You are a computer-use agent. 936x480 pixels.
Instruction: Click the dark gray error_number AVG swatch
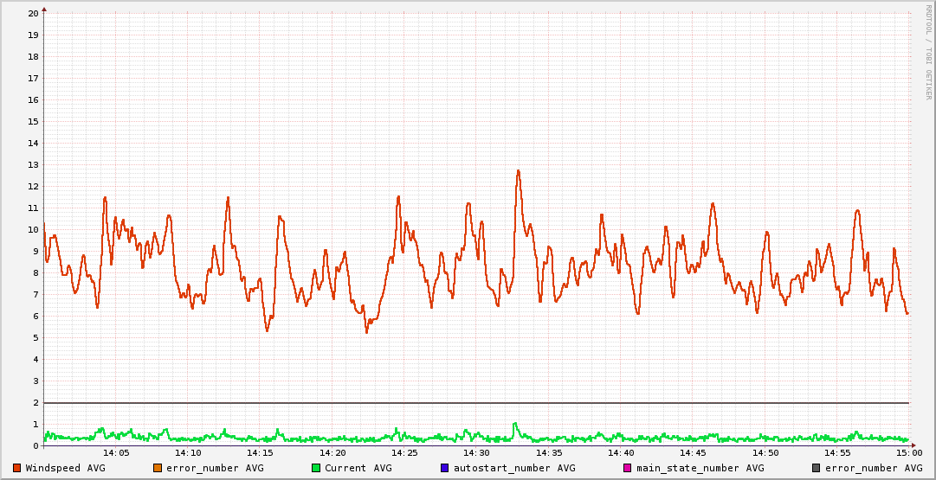tap(817, 468)
